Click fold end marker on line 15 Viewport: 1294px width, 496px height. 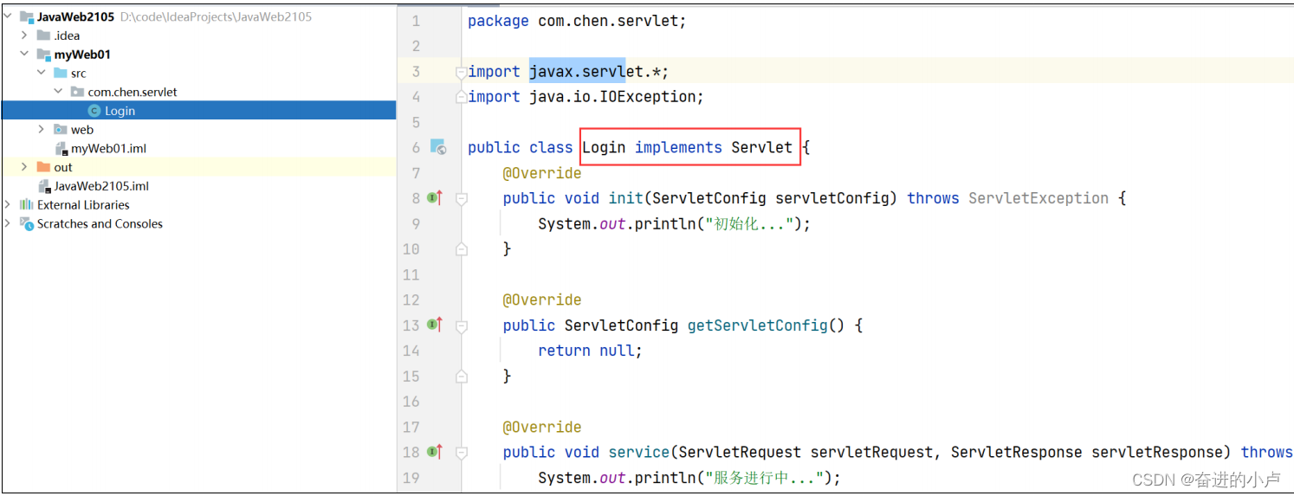click(462, 377)
